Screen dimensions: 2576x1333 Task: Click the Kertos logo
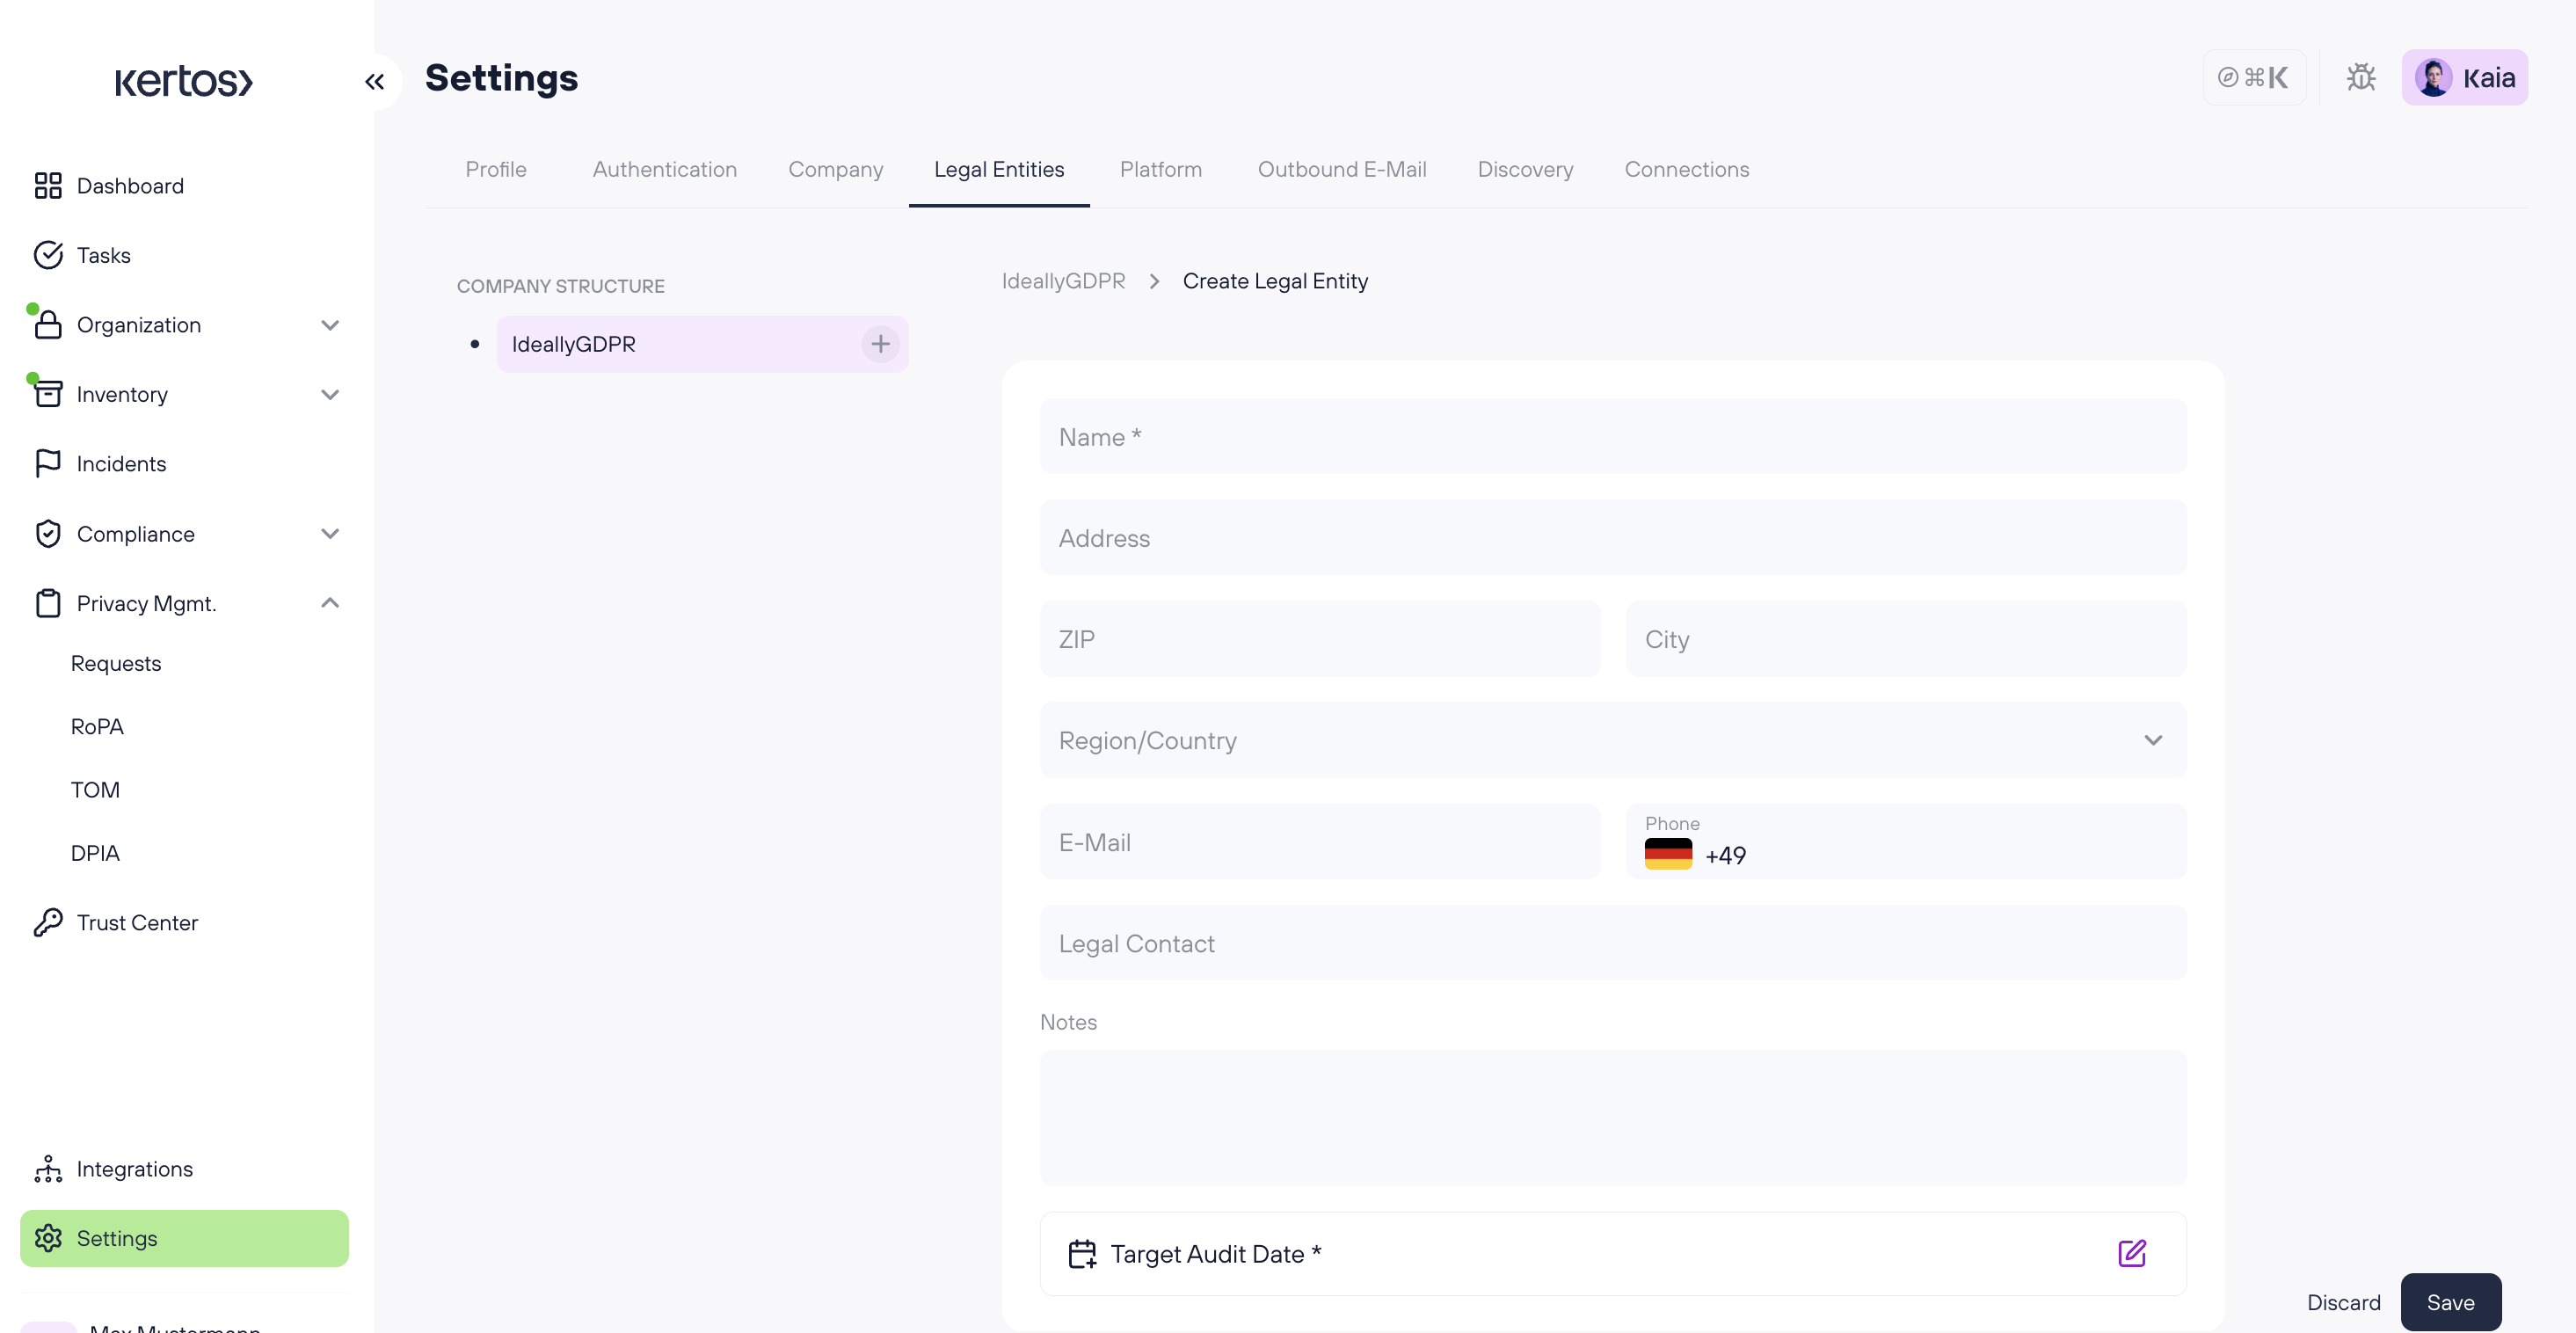184,81
